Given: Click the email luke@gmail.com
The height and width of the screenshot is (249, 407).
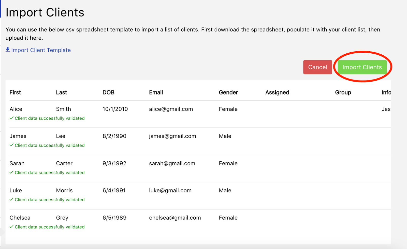Looking at the screenshot, I should (x=170, y=191).
